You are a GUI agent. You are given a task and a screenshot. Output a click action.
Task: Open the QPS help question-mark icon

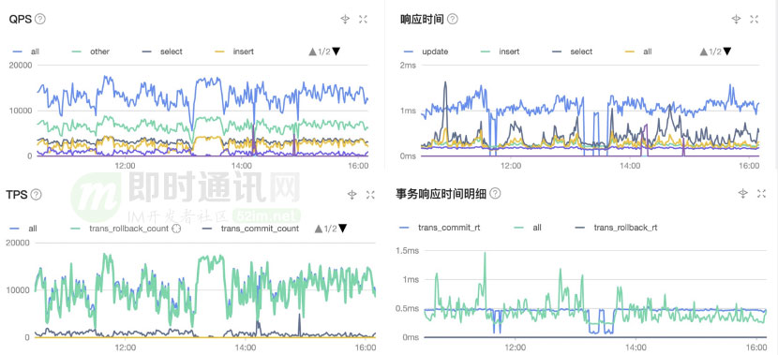pos(40,19)
